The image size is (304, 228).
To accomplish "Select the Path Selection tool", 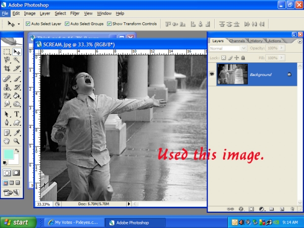I will (x=7, y=114).
